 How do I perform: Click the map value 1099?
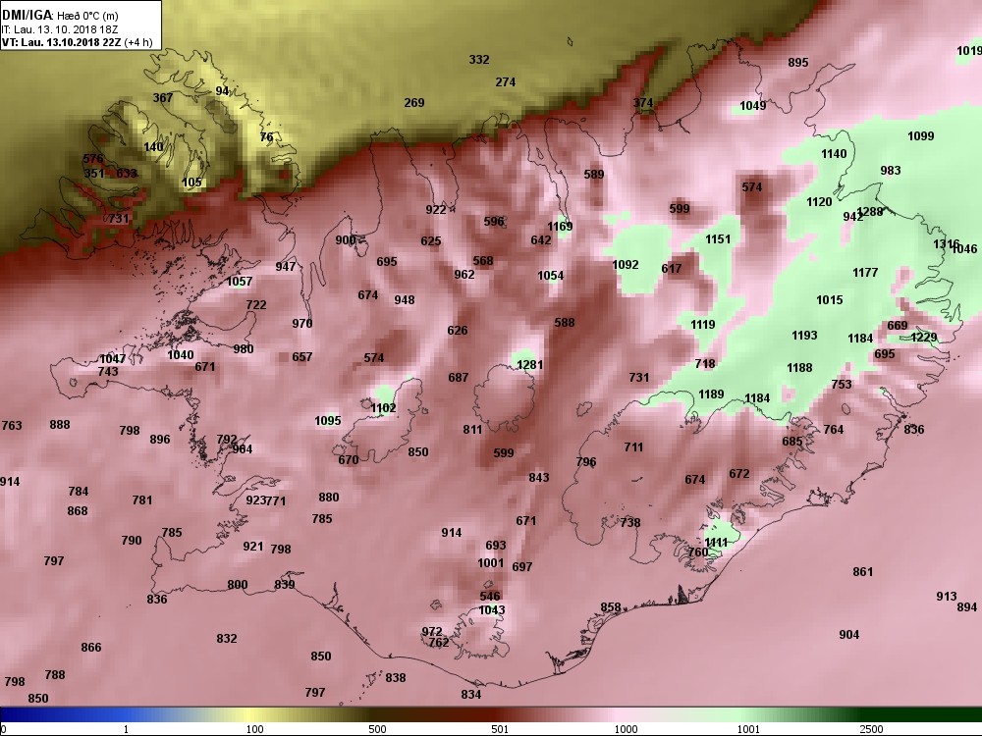[921, 136]
